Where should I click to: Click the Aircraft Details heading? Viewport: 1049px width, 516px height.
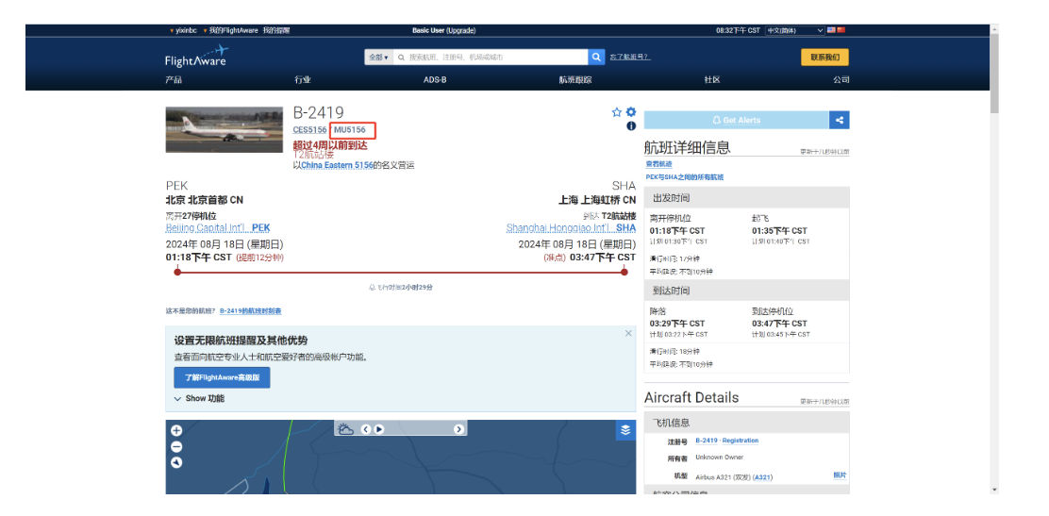click(x=691, y=397)
